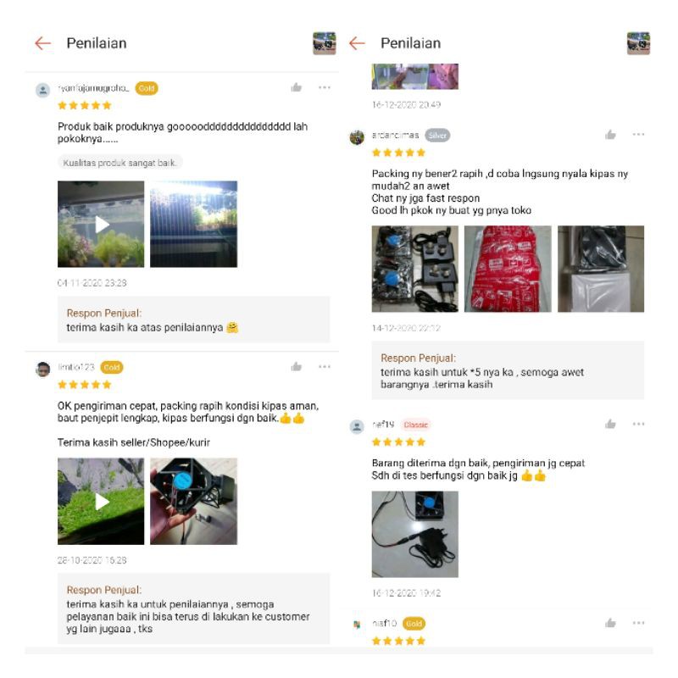Open product thumbnail in right header

tap(638, 43)
